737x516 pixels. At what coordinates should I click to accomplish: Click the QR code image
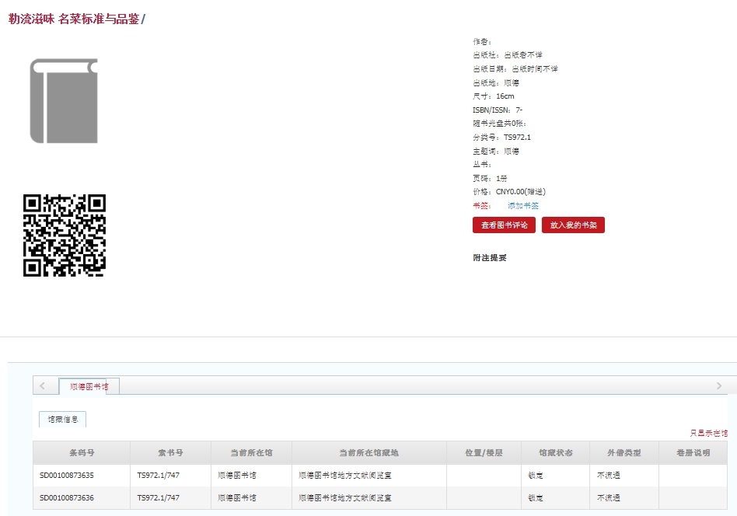(x=64, y=235)
